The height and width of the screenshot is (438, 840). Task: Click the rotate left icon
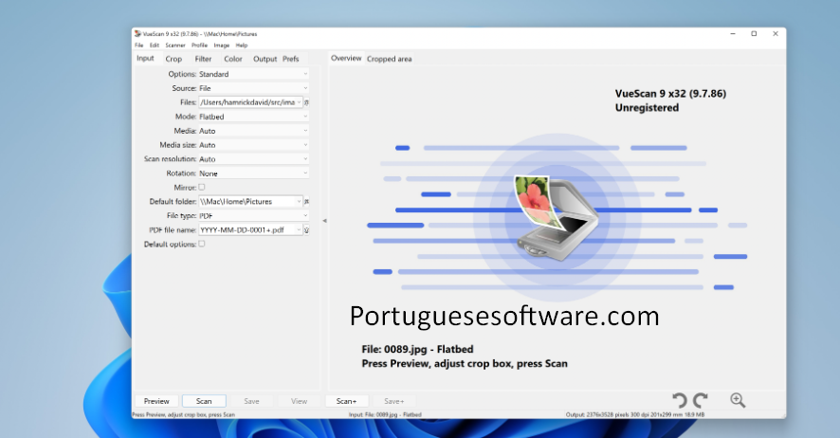(x=680, y=400)
